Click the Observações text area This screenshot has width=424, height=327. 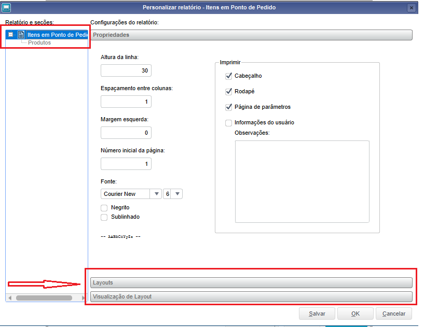[x=302, y=181]
